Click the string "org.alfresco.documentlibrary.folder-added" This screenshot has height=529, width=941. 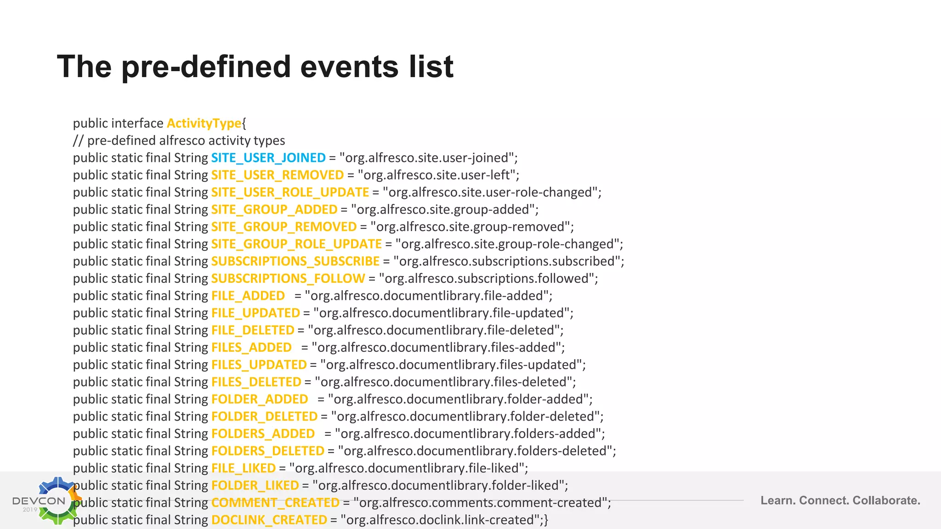point(459,399)
